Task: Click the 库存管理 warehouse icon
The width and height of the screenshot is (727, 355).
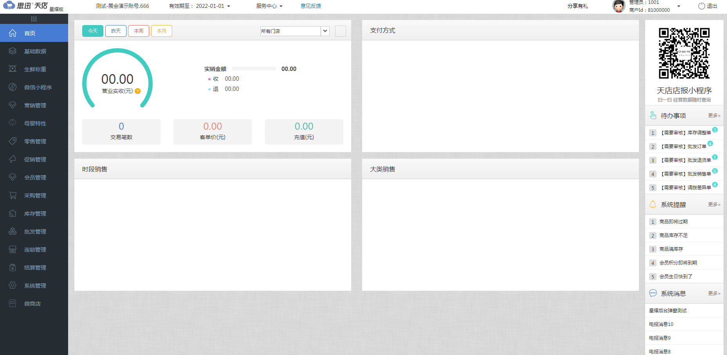Action: click(13, 213)
